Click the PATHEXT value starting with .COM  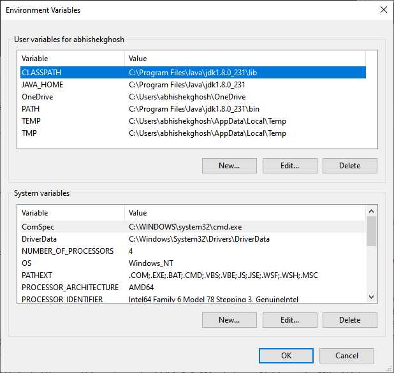[223, 275]
